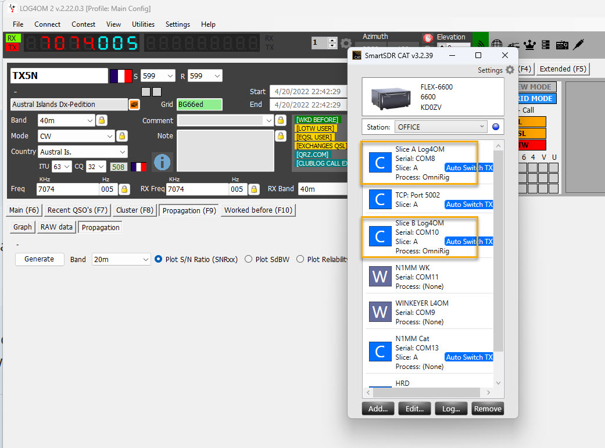Click the C icon of N1MM Cat
Screen dimensions: 605x448
[380, 351]
